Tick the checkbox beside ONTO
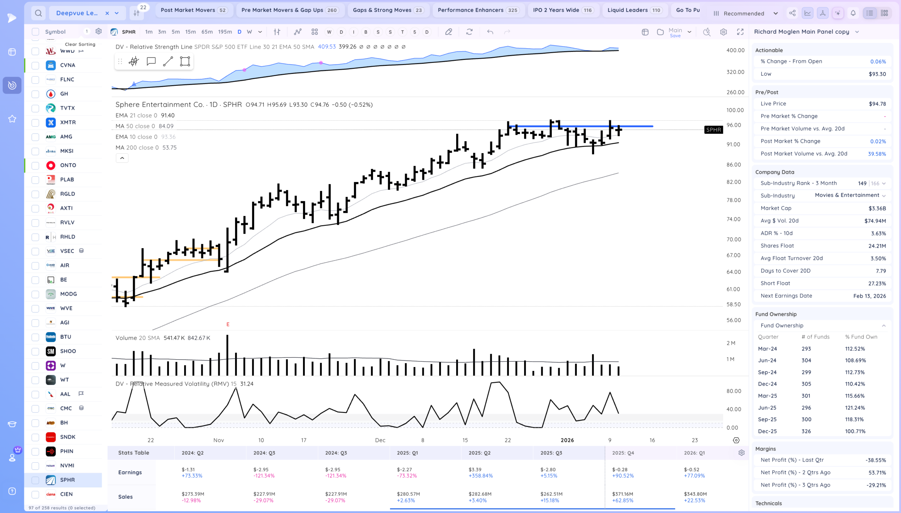This screenshot has width=901, height=513. 35,165
